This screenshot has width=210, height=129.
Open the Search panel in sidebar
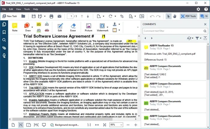coord(4,40)
